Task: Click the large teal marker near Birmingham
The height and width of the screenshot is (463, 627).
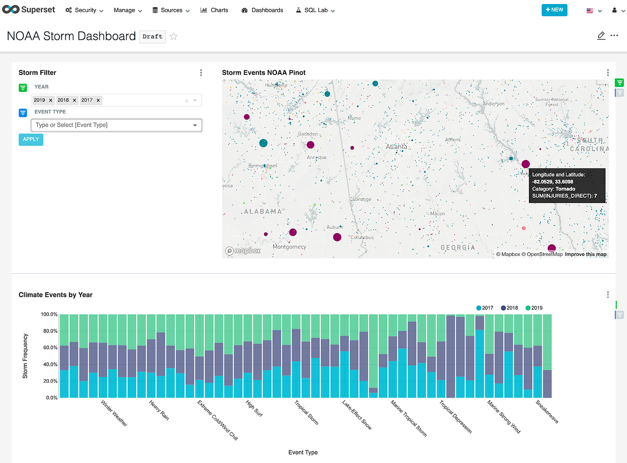Action: pyautogui.click(x=263, y=143)
